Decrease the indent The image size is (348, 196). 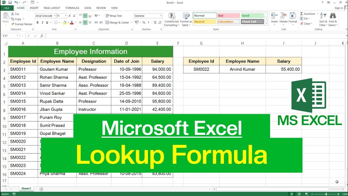pos(97,23)
